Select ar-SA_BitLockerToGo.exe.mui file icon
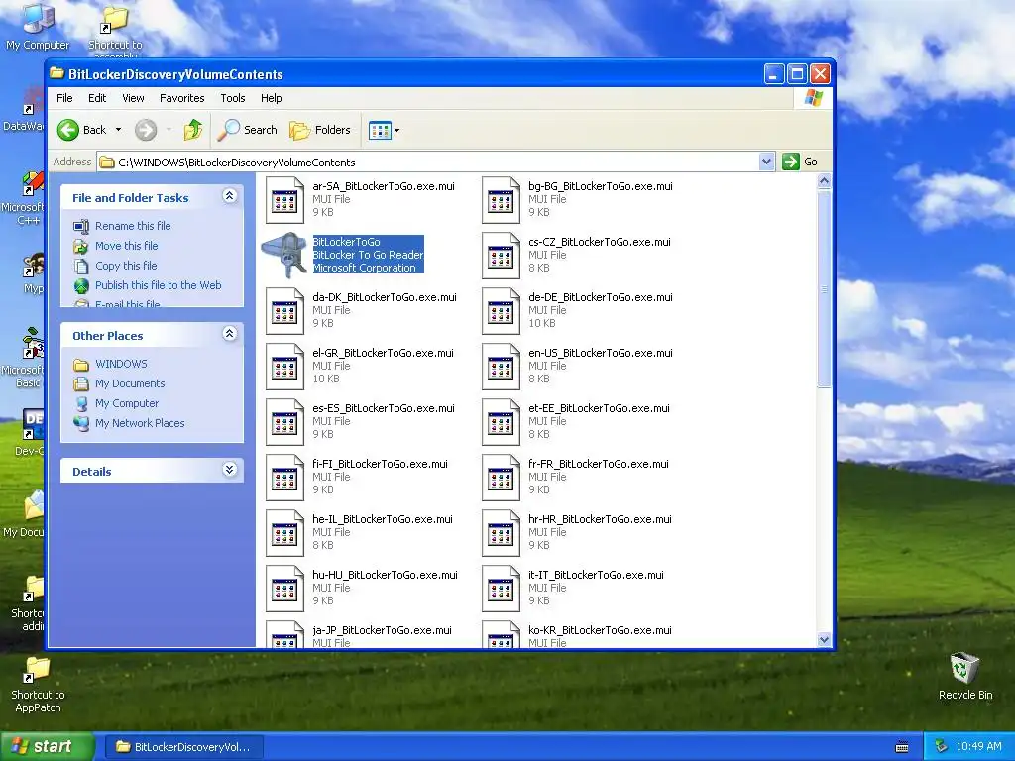This screenshot has height=761, width=1015. click(x=284, y=200)
